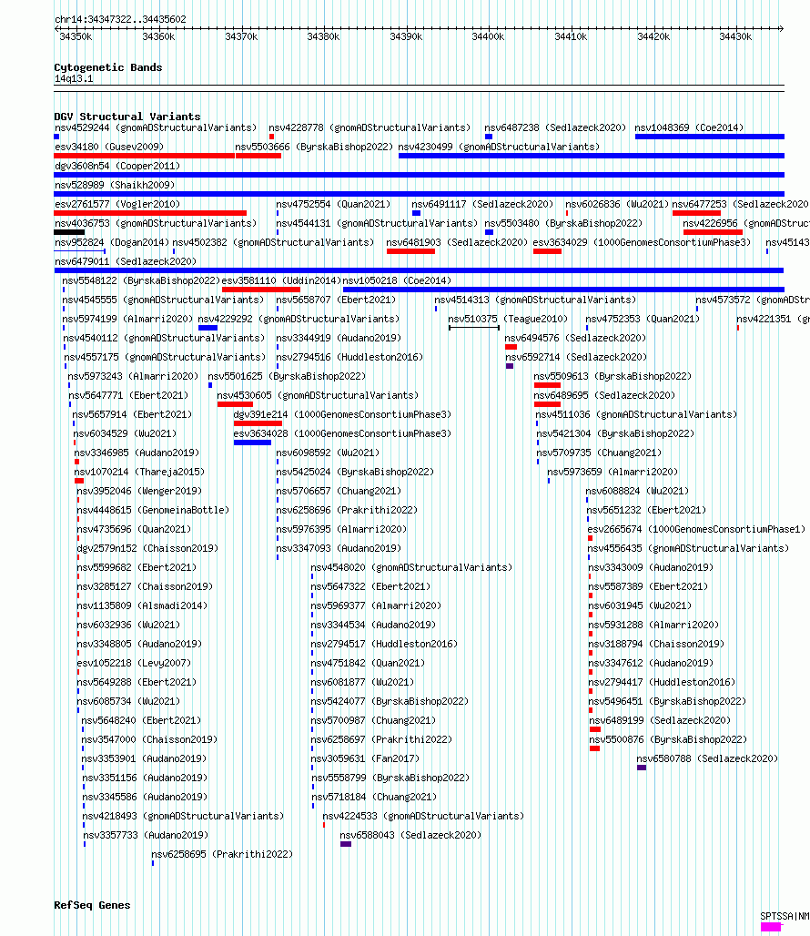The height and width of the screenshot is (936, 810).
Task: Click the 34420k ruler position
Action: click(653, 37)
